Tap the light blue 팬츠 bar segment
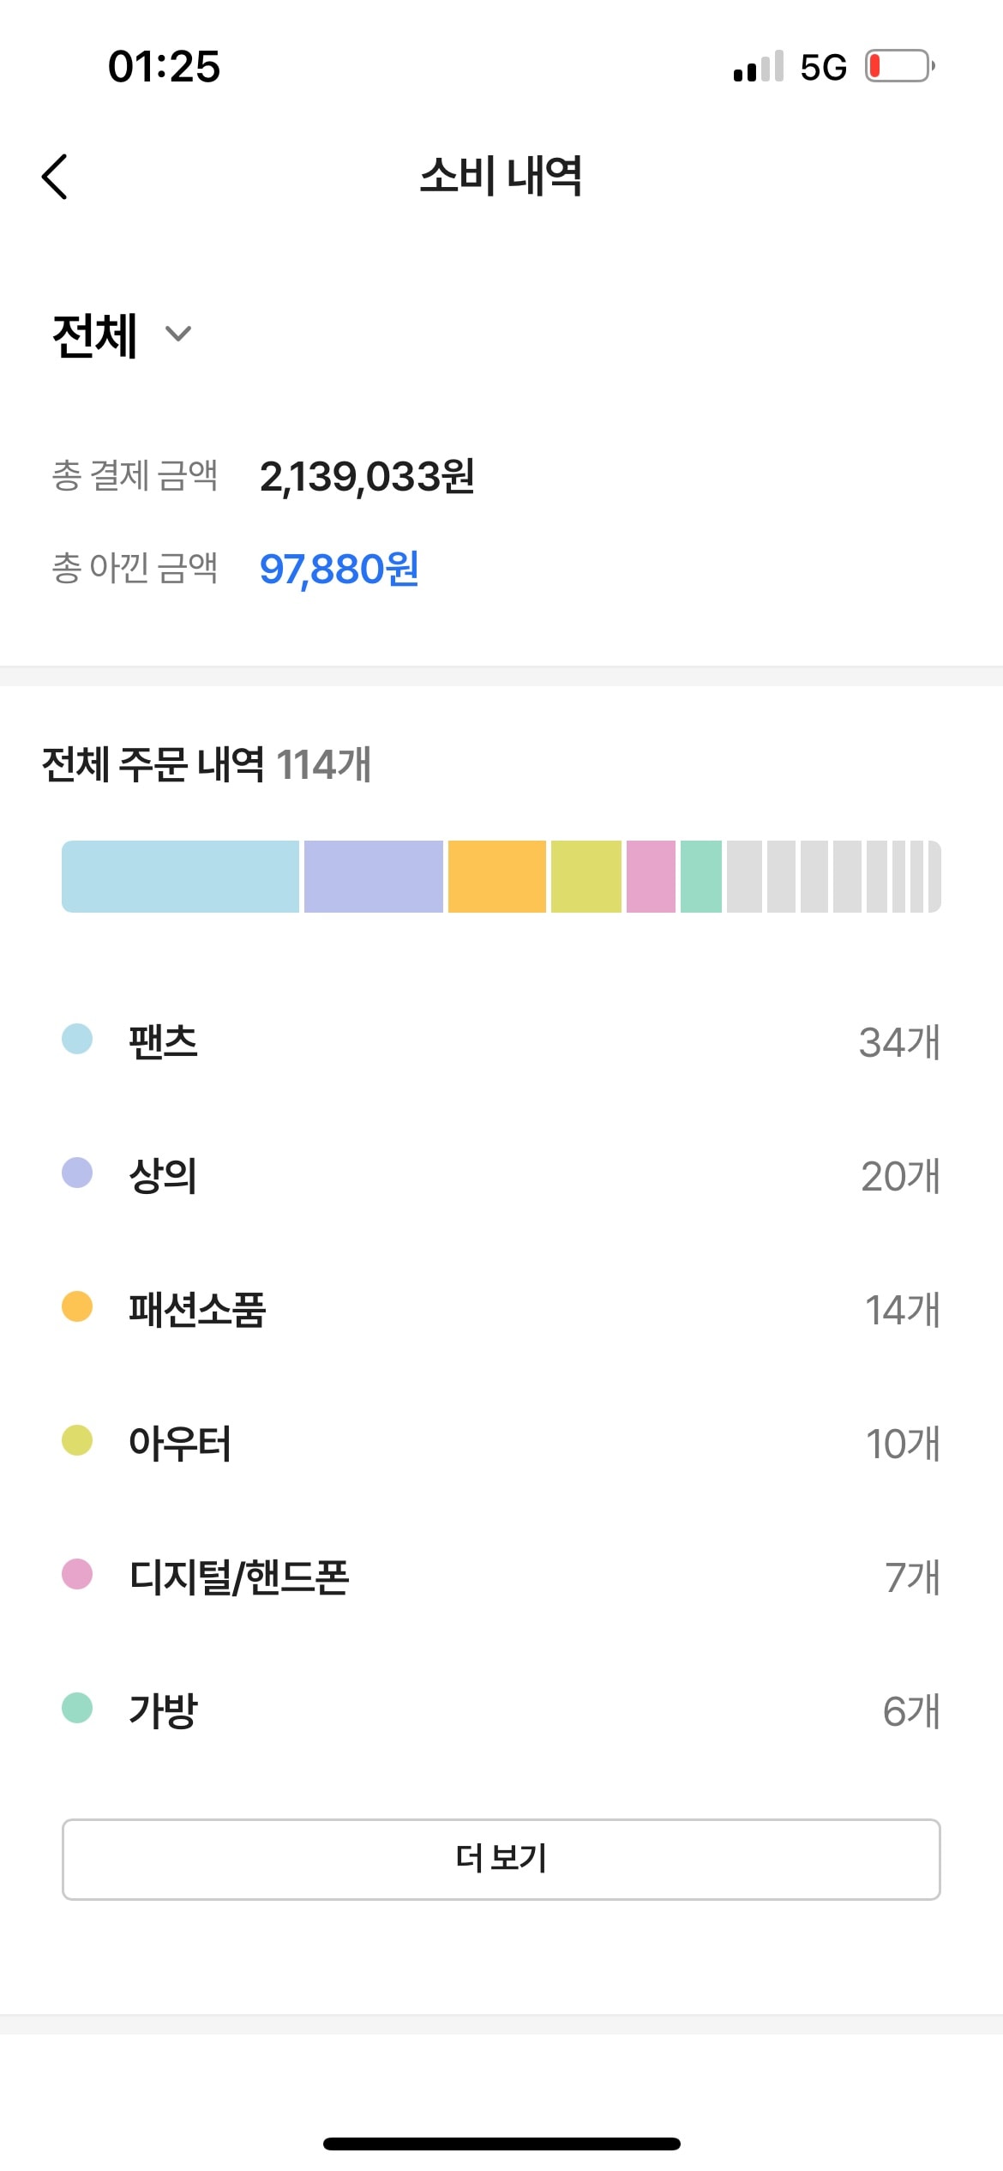The width and height of the screenshot is (1003, 2171). 180,876
